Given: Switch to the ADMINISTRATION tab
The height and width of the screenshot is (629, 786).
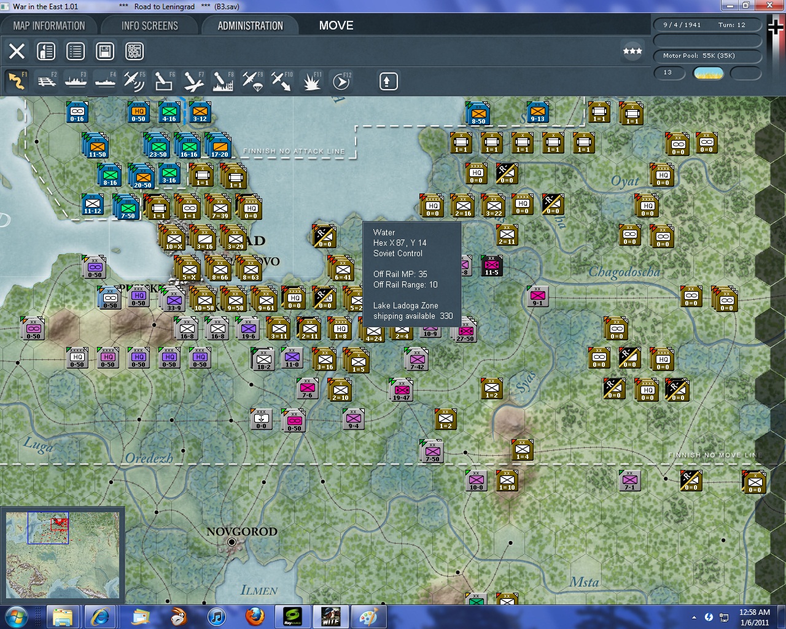Looking at the screenshot, I should 250,26.
